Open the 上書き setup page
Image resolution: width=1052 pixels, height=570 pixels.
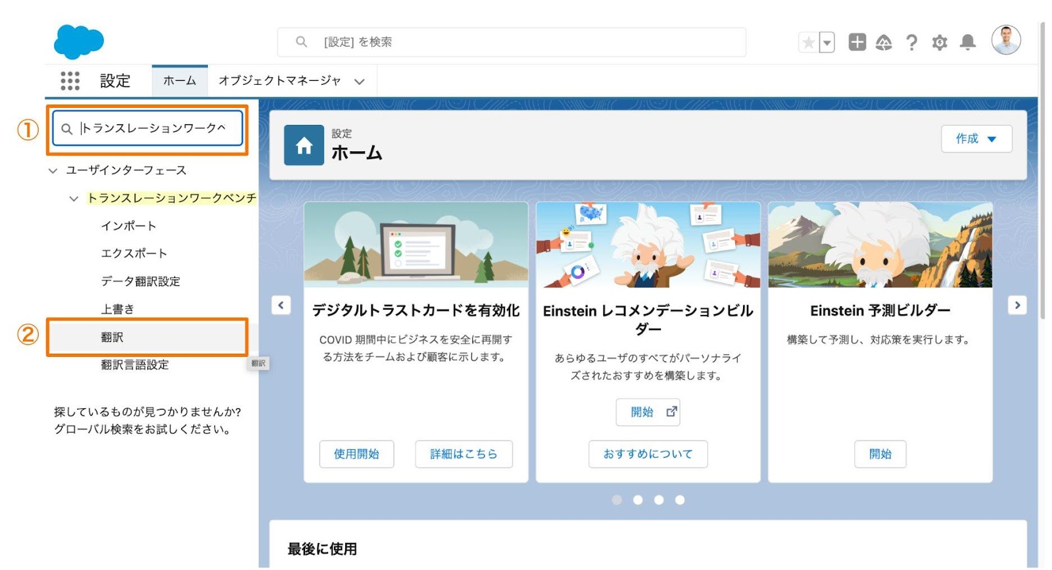[118, 309]
